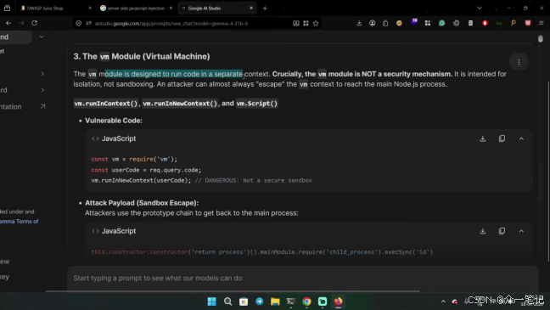
Task: Open the Firefox hamburger application menu
Action: (542, 23)
